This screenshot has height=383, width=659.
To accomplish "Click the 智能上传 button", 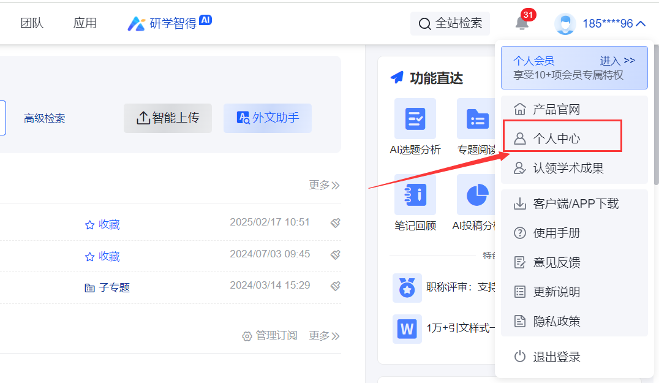I will (168, 118).
